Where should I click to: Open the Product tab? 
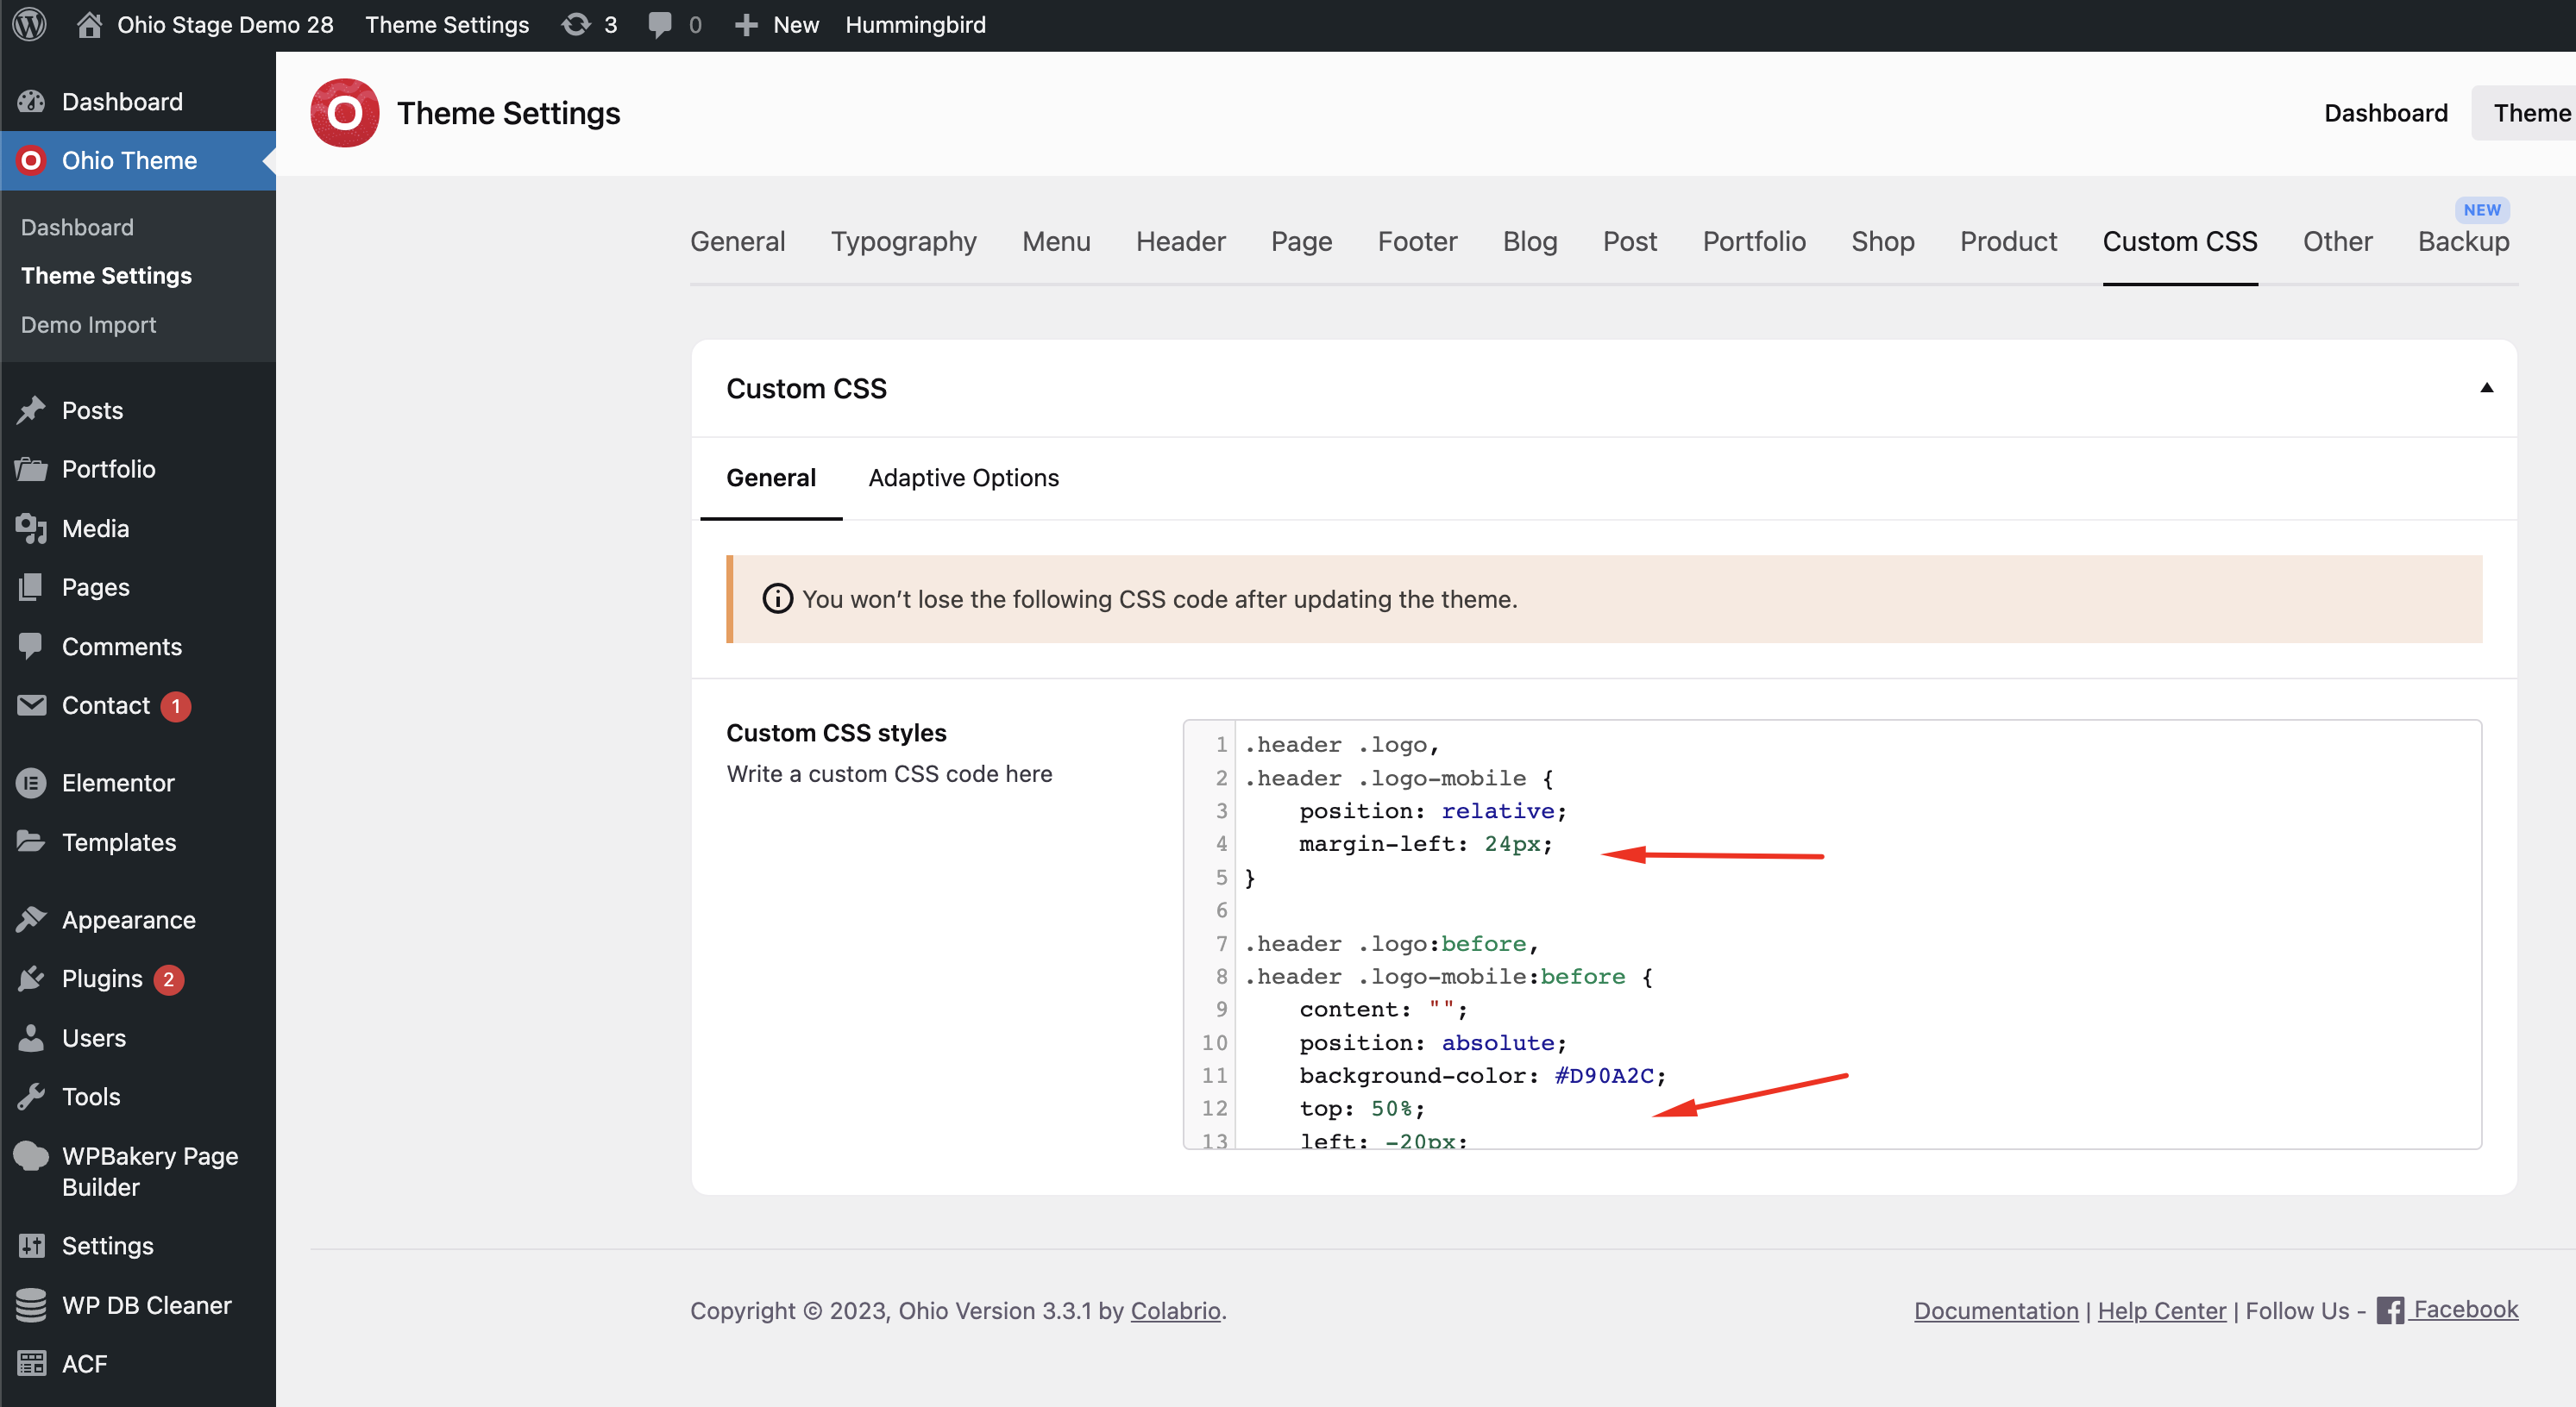click(2008, 241)
